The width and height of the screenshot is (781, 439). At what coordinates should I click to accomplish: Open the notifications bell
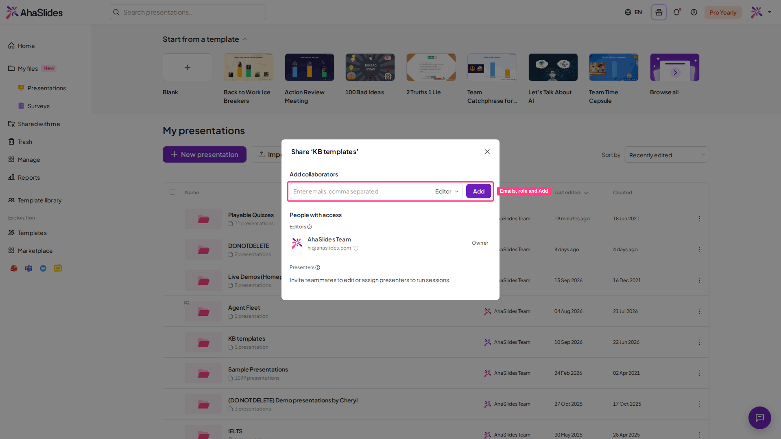pyautogui.click(x=676, y=12)
